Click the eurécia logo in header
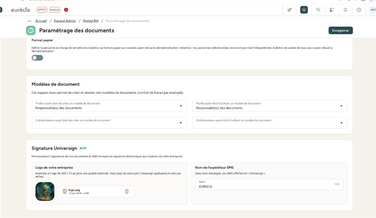 pyautogui.click(x=20, y=10)
